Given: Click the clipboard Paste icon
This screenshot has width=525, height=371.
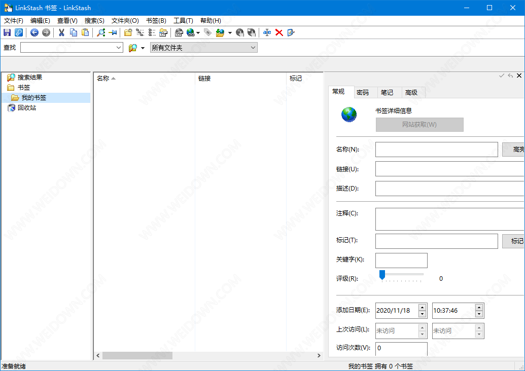Looking at the screenshot, I should pos(85,32).
